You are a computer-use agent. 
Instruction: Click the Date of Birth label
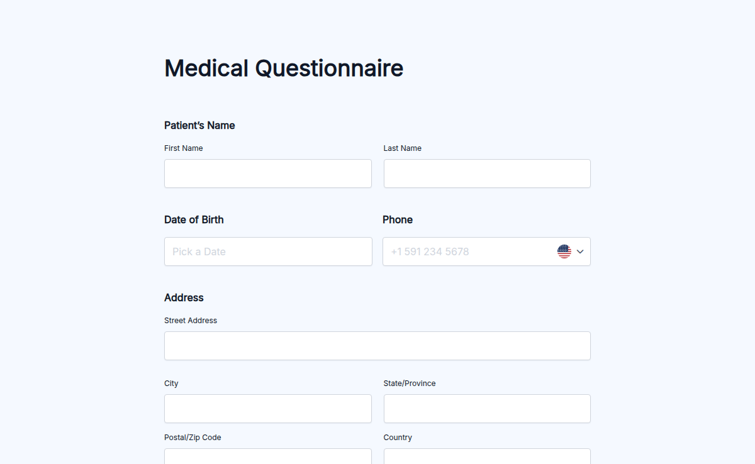coord(194,219)
